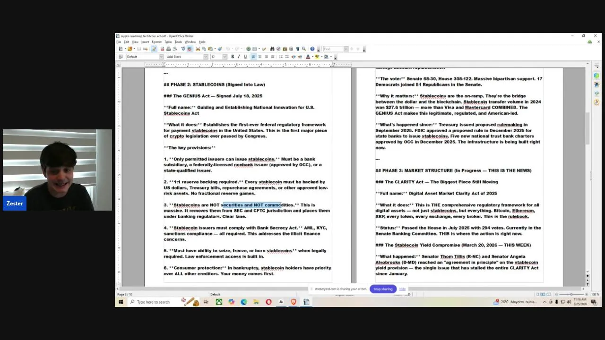
Task: Click the Cut scissors icon
Action: [x=198, y=49]
